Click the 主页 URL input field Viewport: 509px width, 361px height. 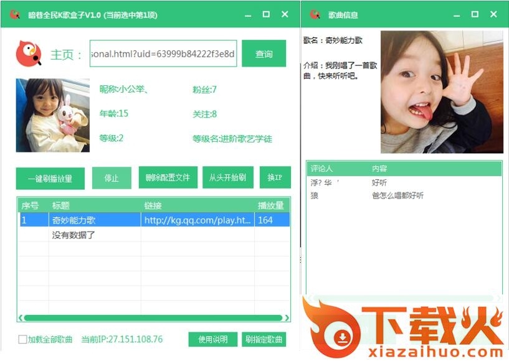coord(163,54)
